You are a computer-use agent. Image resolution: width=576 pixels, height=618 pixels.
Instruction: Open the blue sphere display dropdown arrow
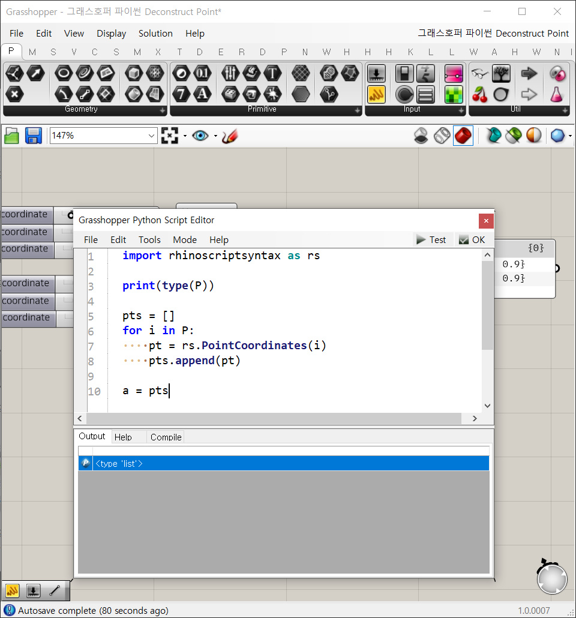point(570,136)
